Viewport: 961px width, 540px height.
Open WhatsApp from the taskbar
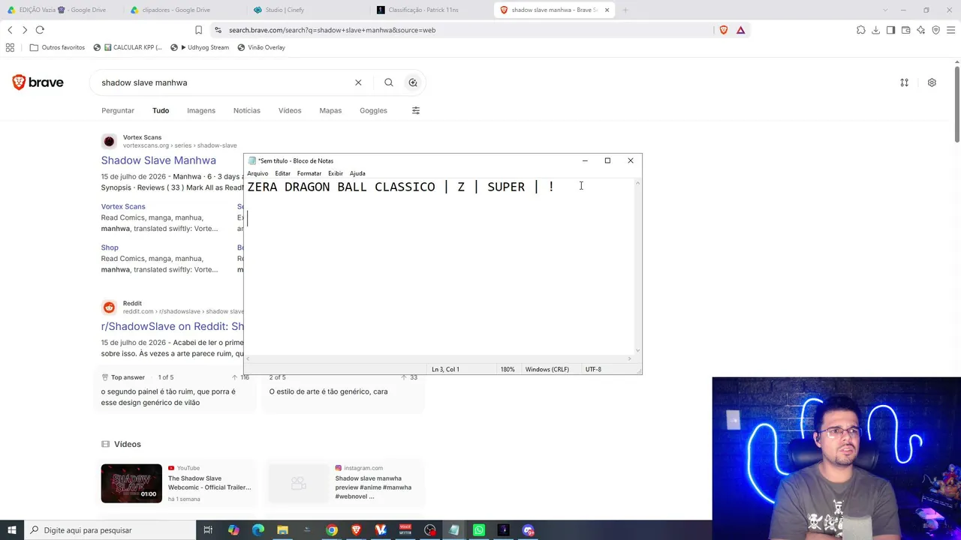479,530
